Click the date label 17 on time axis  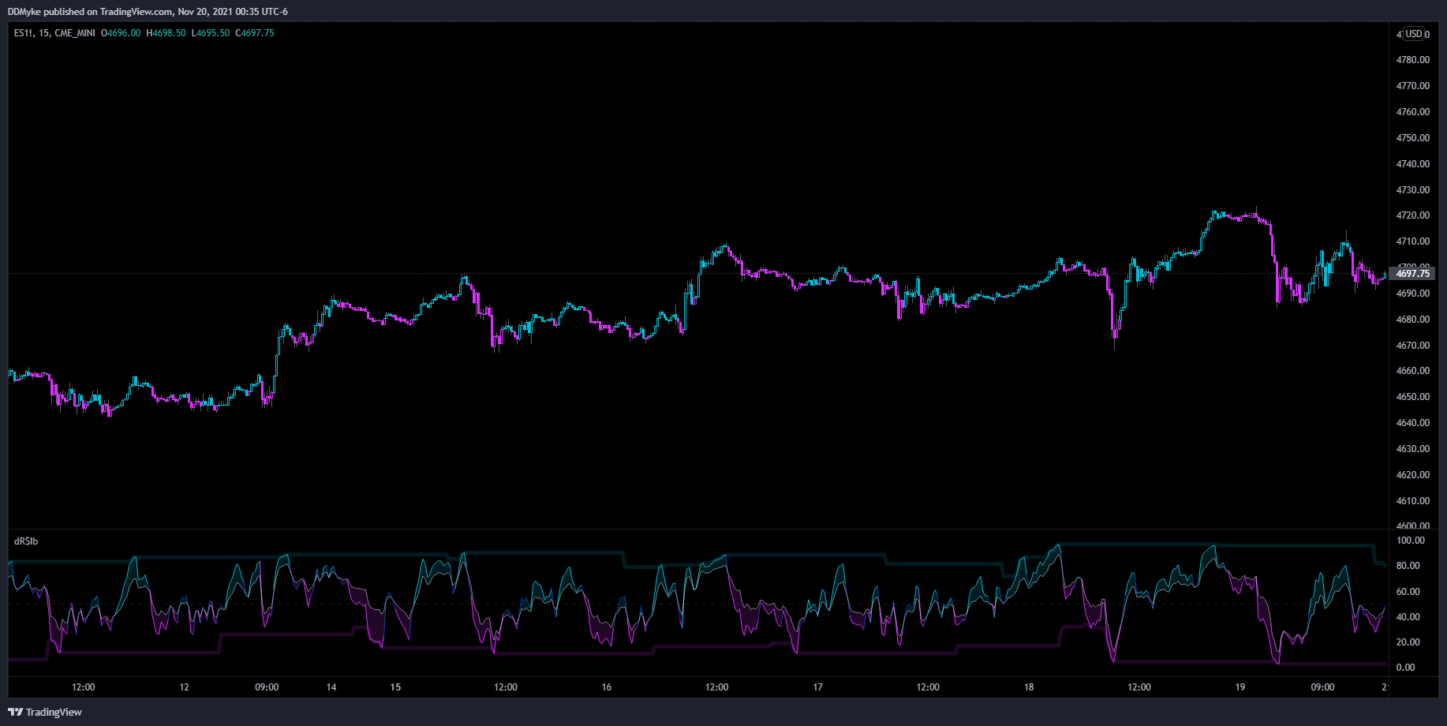coord(818,687)
